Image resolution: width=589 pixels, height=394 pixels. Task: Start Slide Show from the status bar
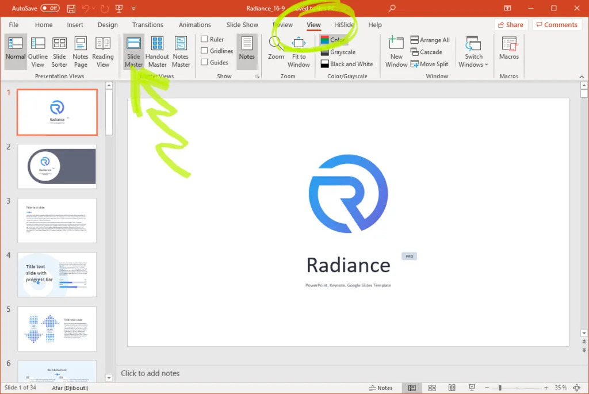tap(472, 388)
